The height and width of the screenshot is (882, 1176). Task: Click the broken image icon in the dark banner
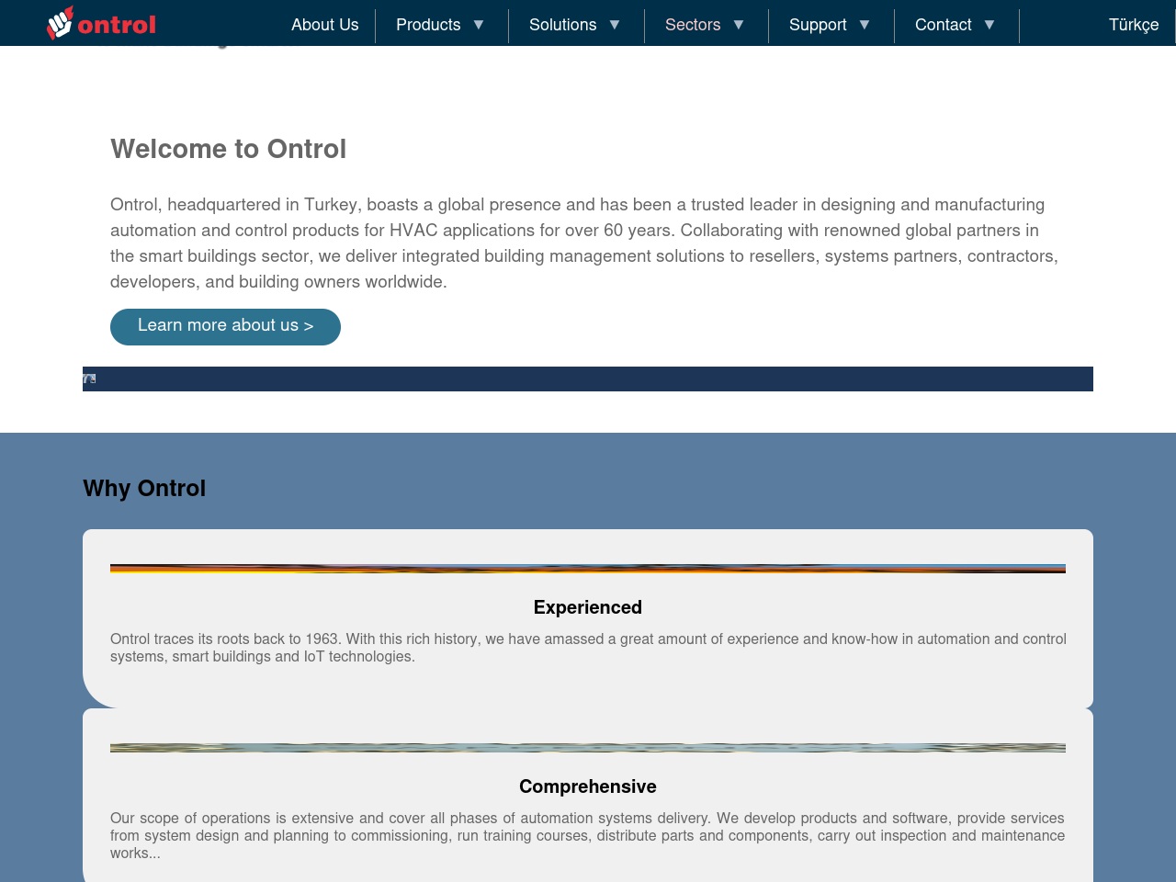click(89, 379)
